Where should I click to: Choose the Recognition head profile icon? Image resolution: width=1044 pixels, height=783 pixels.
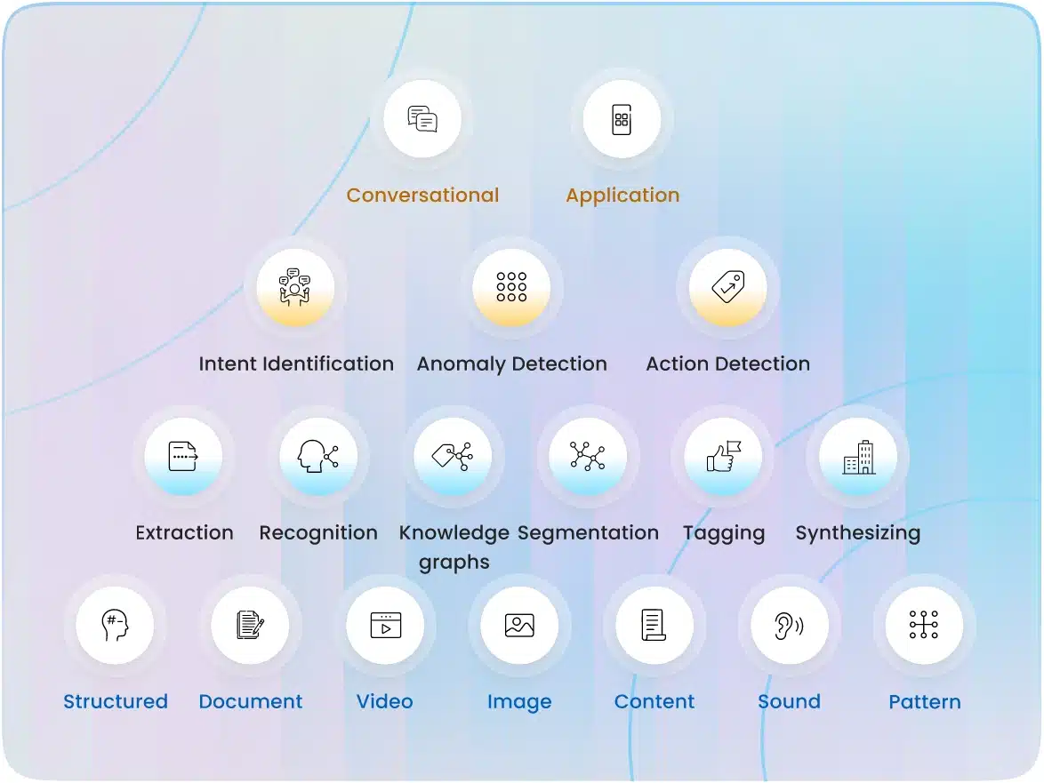[x=318, y=456]
